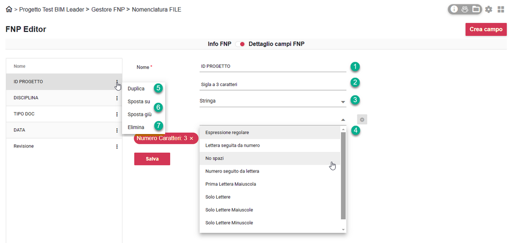
Task: Toggle Info FNP / Dettaglio campi FNP switch
Action: coord(240,44)
